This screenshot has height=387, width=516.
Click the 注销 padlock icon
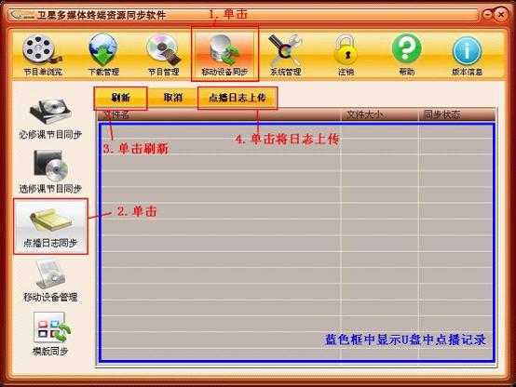(x=346, y=49)
